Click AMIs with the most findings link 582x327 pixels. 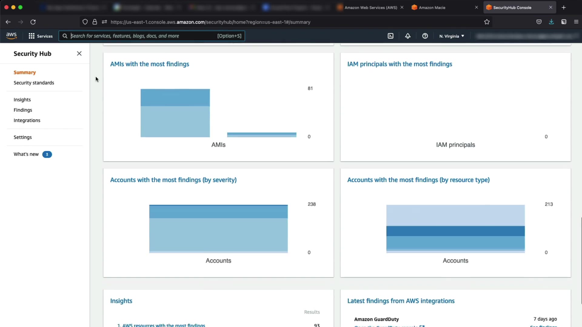click(149, 64)
